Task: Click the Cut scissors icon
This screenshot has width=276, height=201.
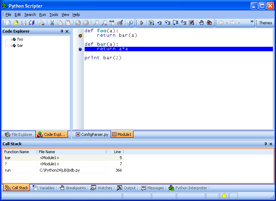Action: click(52, 23)
